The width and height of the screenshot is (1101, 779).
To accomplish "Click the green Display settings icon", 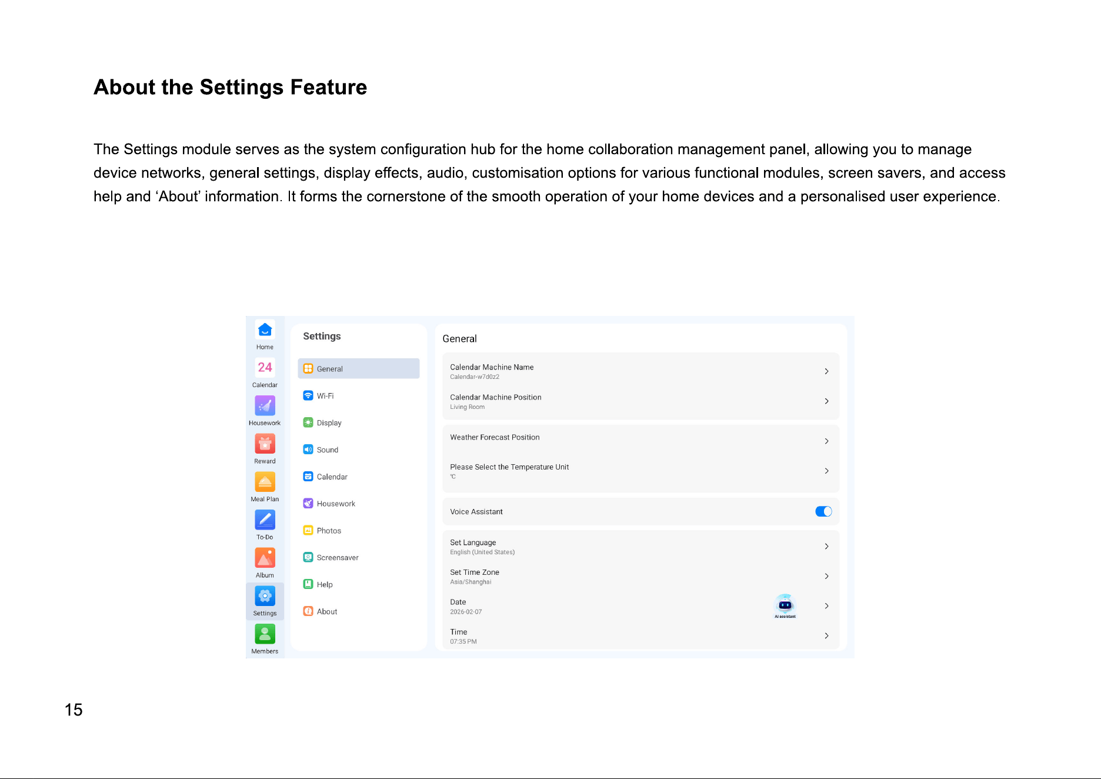I will (x=308, y=422).
